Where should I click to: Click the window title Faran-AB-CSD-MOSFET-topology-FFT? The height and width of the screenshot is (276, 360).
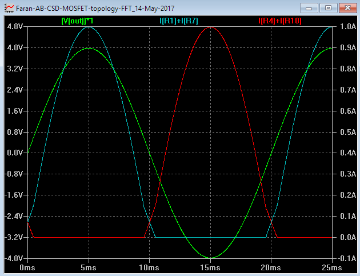click(x=95, y=9)
